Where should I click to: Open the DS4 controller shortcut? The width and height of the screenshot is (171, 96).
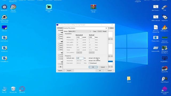(165, 7)
